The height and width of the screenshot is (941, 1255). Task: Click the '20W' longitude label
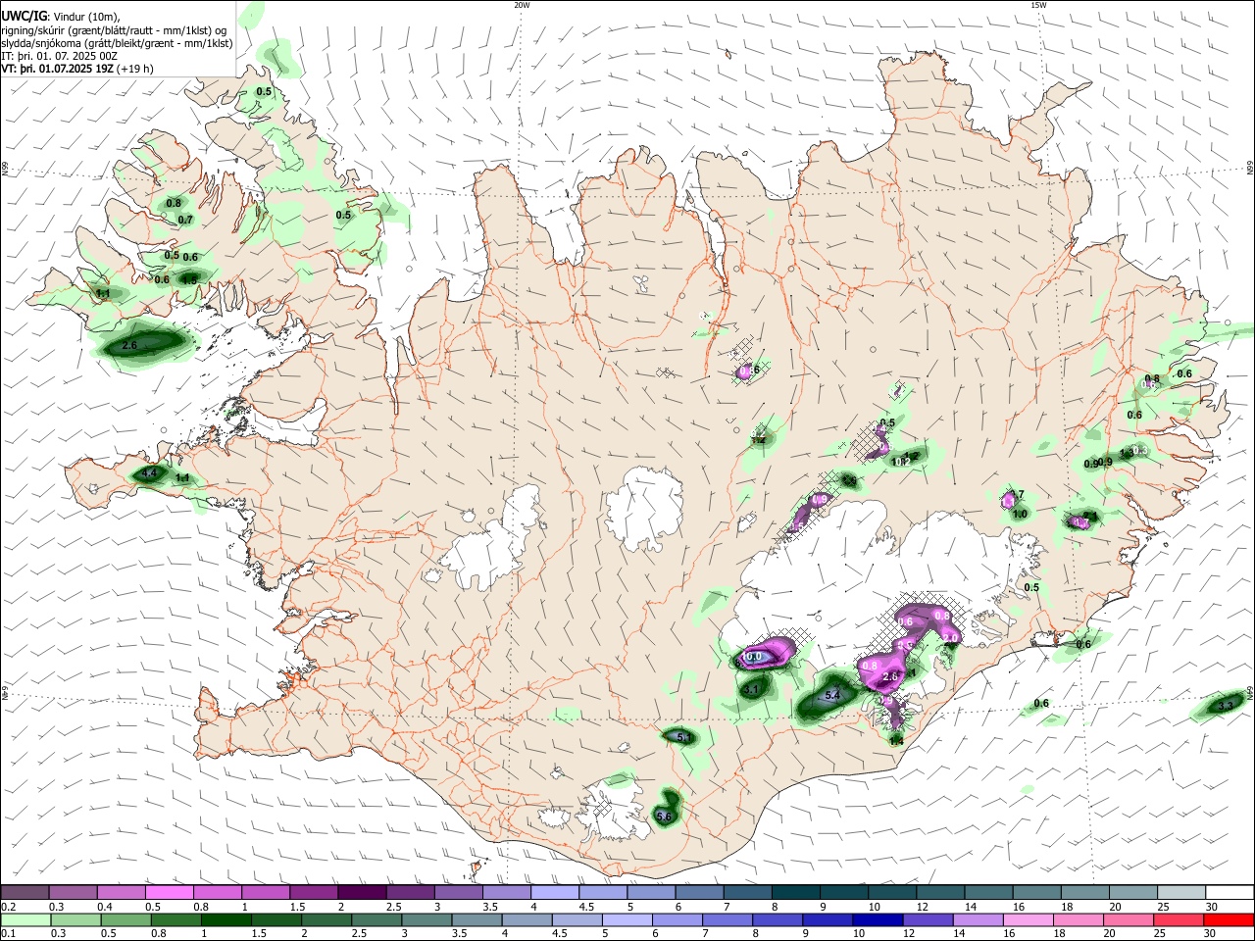[x=522, y=5]
